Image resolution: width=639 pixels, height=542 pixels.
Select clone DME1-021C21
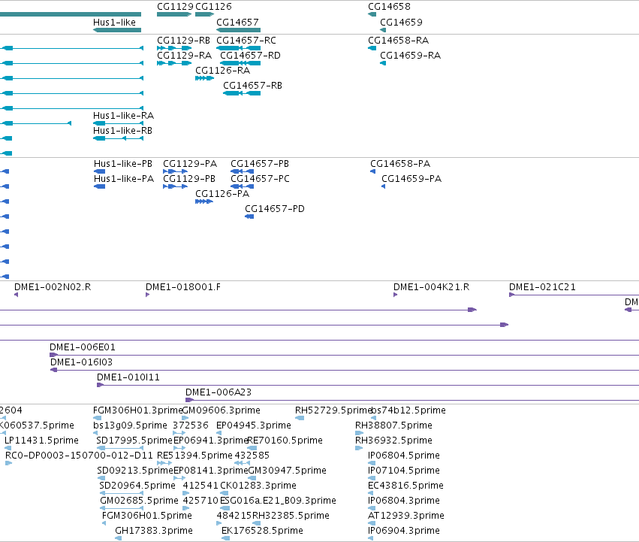coord(574,295)
